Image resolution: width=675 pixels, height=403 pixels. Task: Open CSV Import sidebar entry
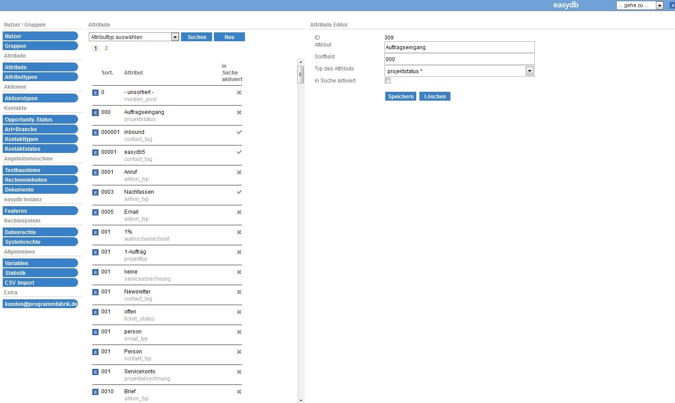pos(40,282)
